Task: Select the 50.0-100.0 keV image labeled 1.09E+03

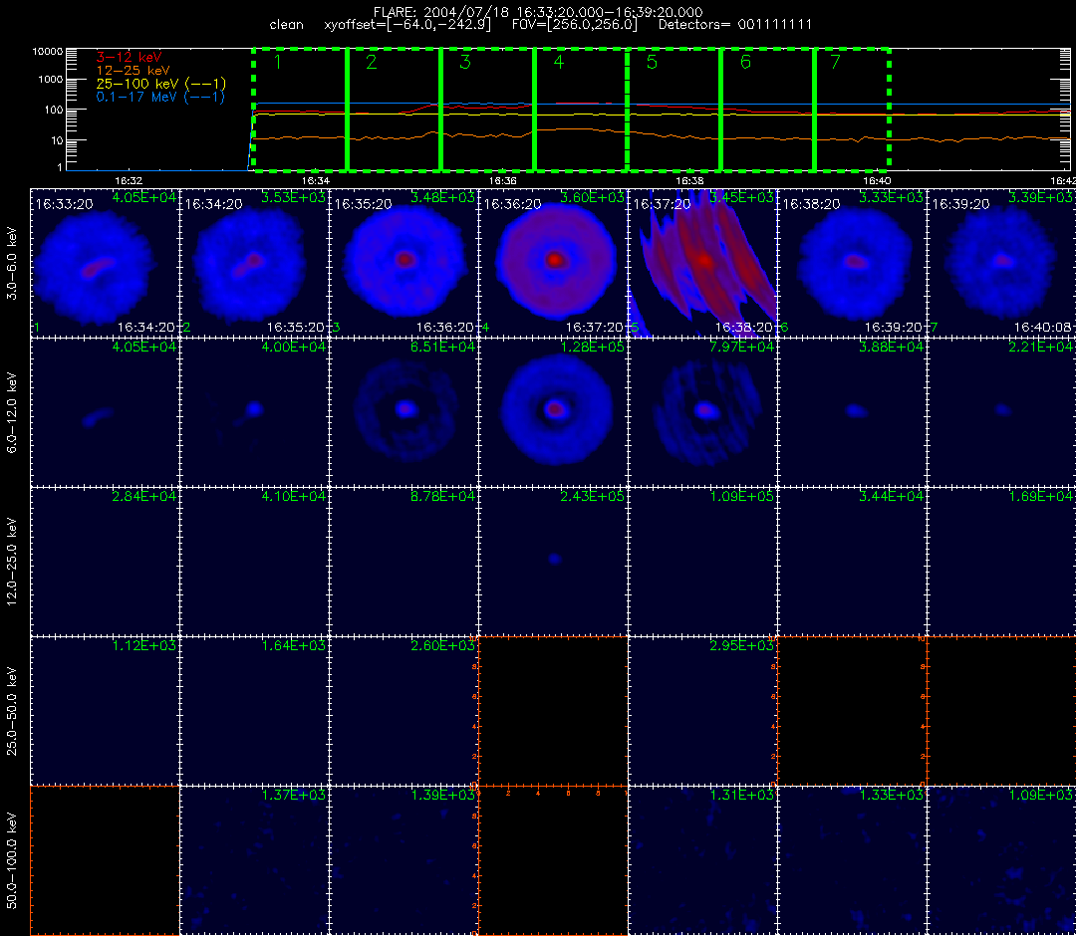Action: click(1002, 860)
